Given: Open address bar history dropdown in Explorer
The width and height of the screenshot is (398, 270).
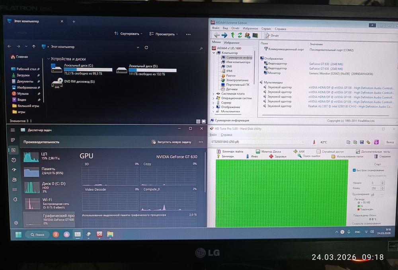Looking at the screenshot, I should pyautogui.click(x=138, y=47).
